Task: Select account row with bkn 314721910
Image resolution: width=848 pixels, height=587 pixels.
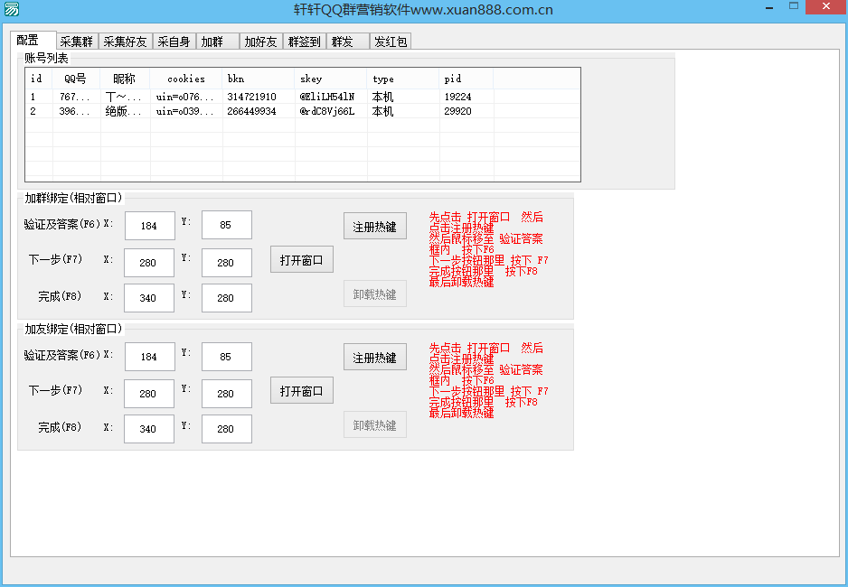Action: pyautogui.click(x=303, y=97)
